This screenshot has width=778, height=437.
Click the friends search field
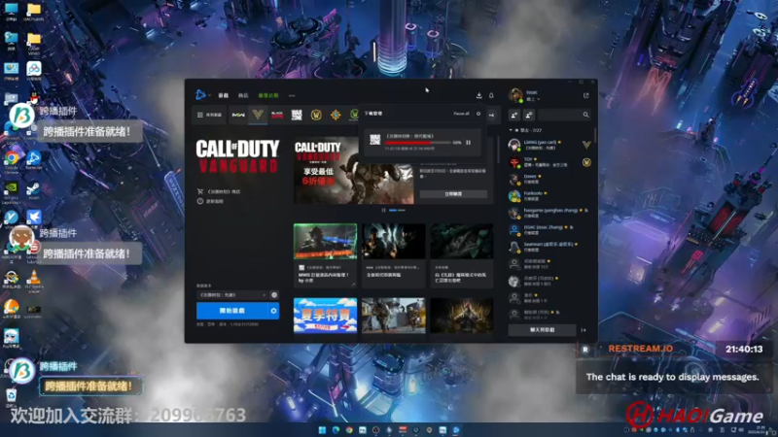pos(564,115)
